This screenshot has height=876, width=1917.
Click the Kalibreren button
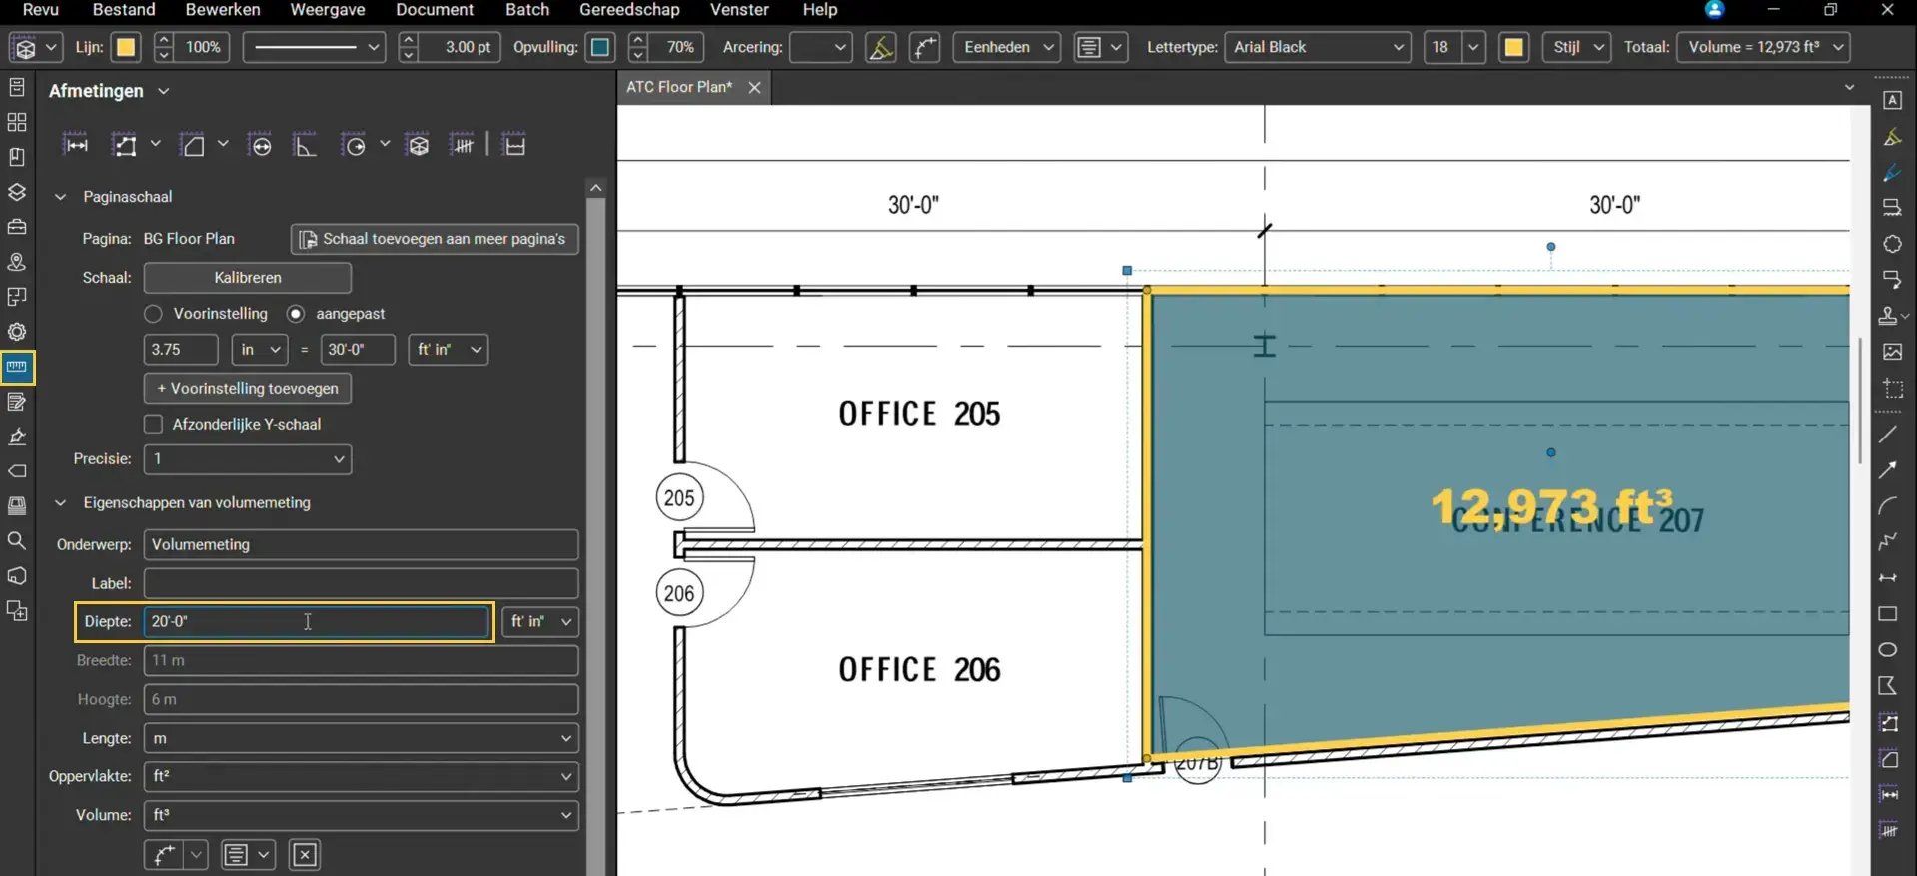click(x=248, y=277)
